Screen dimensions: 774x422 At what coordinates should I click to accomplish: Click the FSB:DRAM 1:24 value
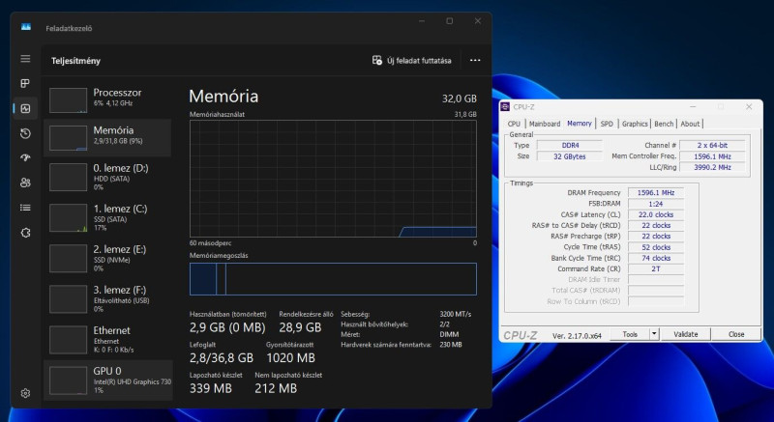pyautogui.click(x=656, y=204)
